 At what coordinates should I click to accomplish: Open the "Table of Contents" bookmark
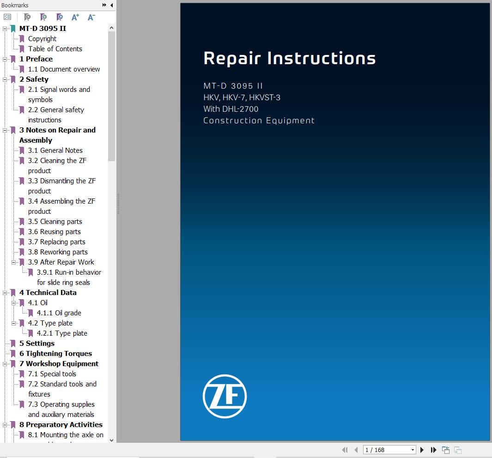[x=55, y=48]
